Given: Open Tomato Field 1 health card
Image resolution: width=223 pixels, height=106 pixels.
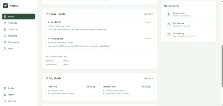Looking at the screenshot, I should 99,42.
